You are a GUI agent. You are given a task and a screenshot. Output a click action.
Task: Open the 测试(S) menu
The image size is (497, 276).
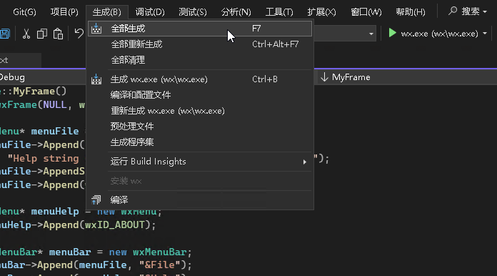[193, 12]
